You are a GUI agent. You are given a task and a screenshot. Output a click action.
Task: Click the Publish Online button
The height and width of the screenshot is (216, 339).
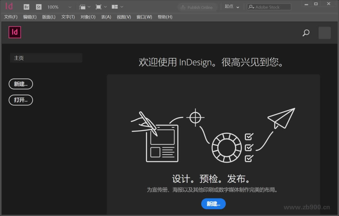pos(197,7)
